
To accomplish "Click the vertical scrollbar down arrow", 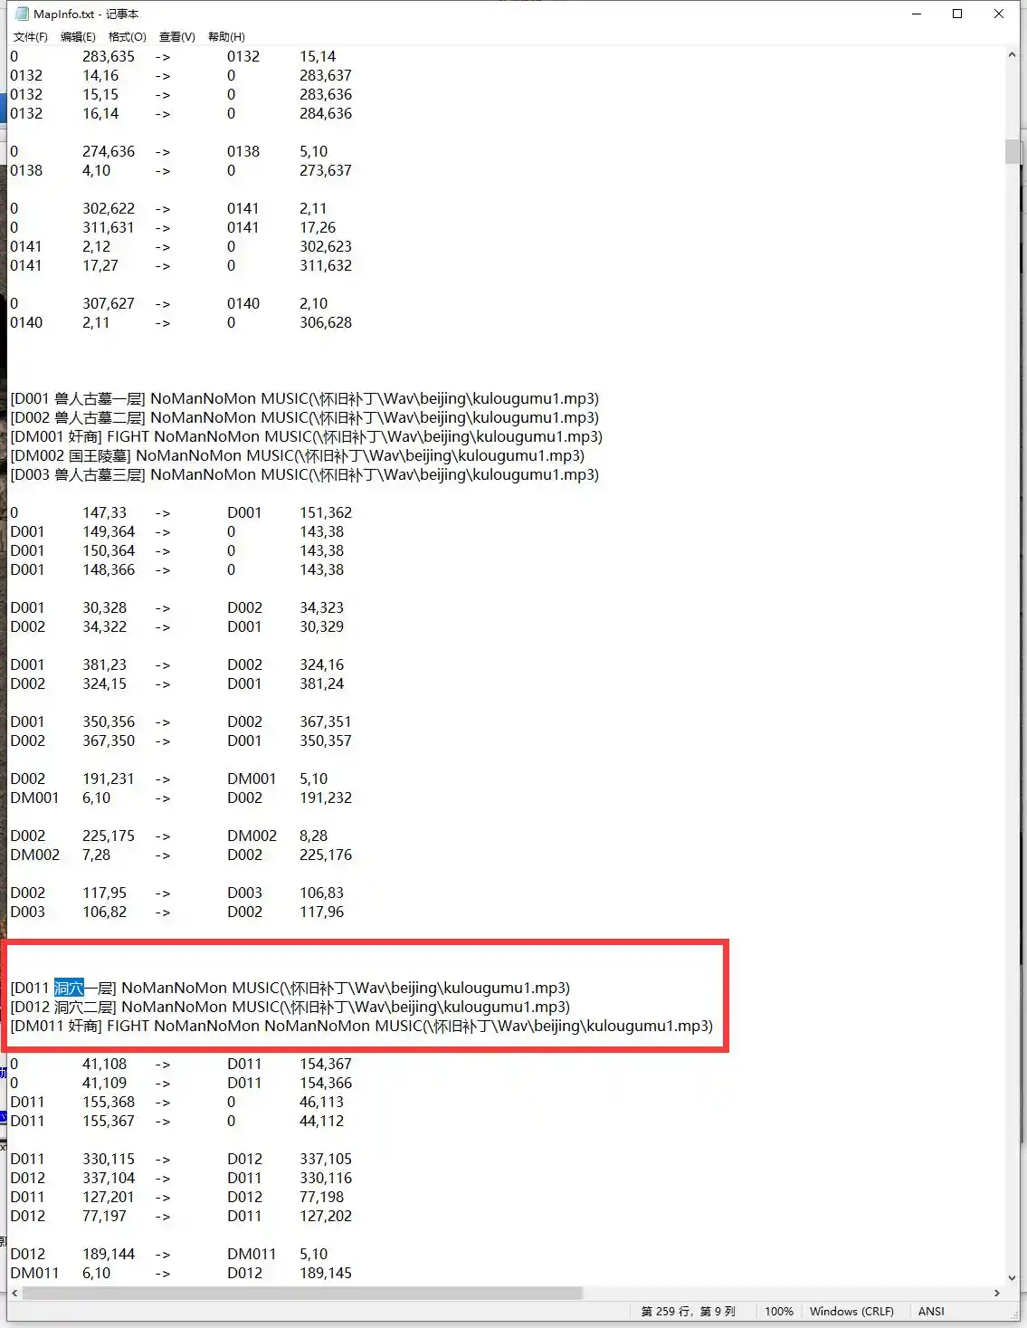I will point(1012,1278).
